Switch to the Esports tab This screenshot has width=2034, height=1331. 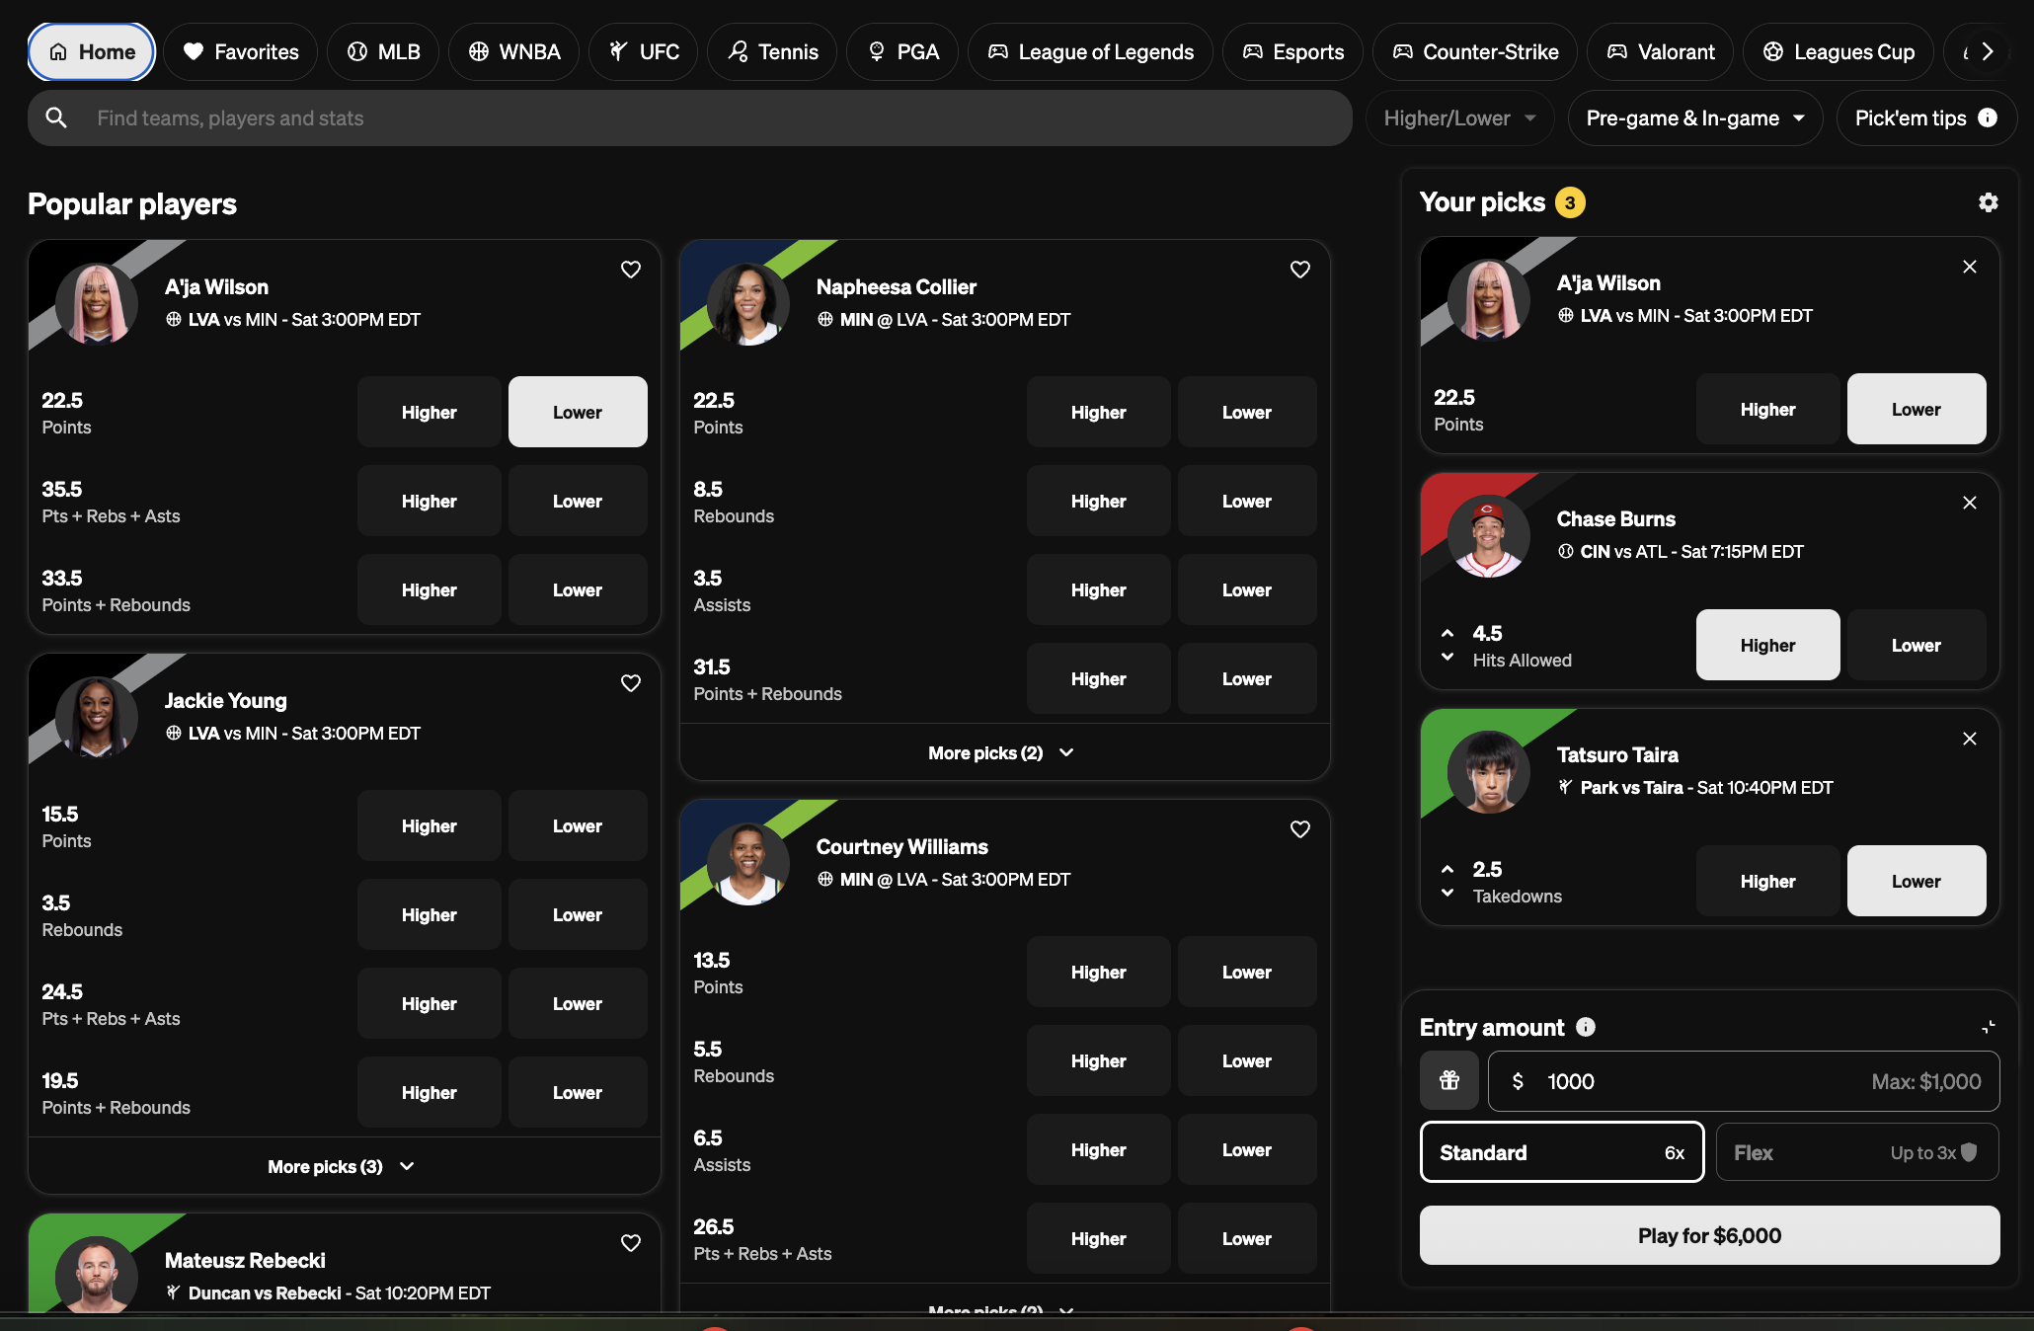[x=1292, y=51]
